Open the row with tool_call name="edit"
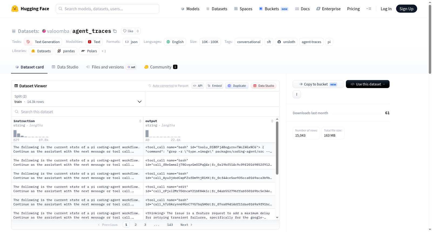432x232 pixels. coord(143,189)
